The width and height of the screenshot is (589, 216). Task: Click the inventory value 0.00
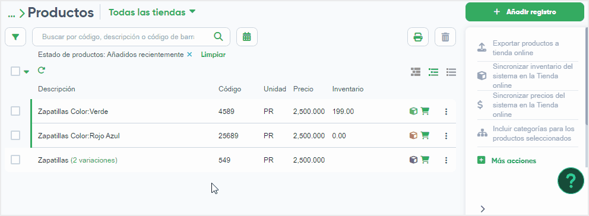point(339,136)
